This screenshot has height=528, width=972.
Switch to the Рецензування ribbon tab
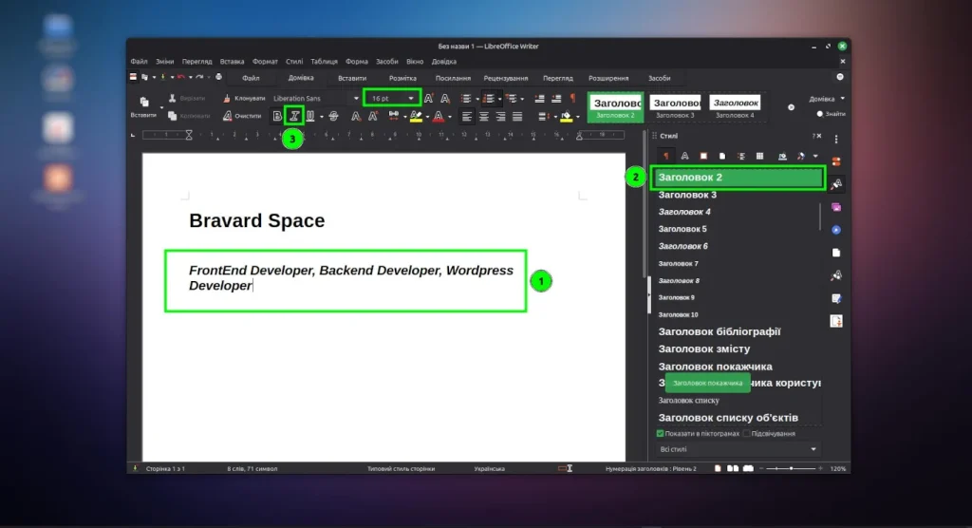point(506,78)
